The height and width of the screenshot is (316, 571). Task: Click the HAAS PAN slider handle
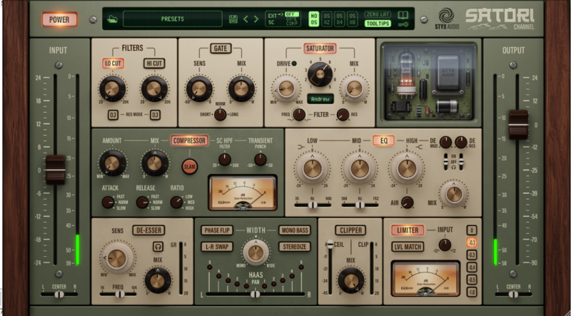256,294
